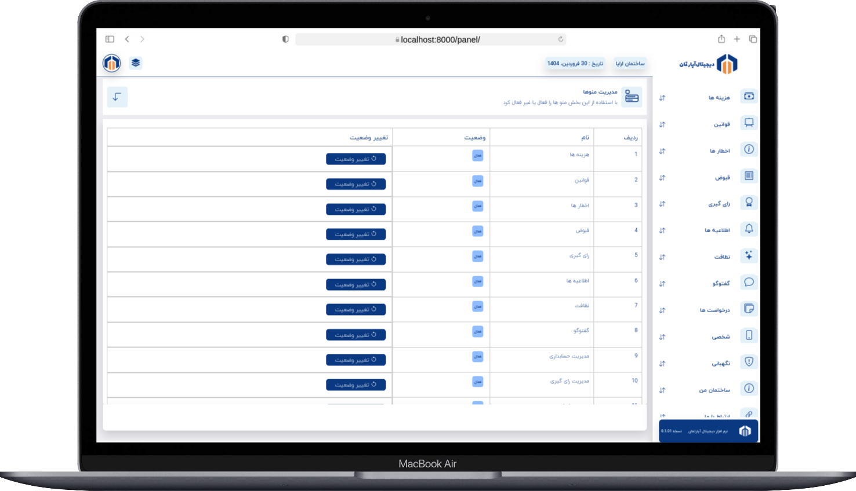Open the chat (گفتگو) speech bubble icon
The height and width of the screenshot is (491, 856).
(x=749, y=283)
